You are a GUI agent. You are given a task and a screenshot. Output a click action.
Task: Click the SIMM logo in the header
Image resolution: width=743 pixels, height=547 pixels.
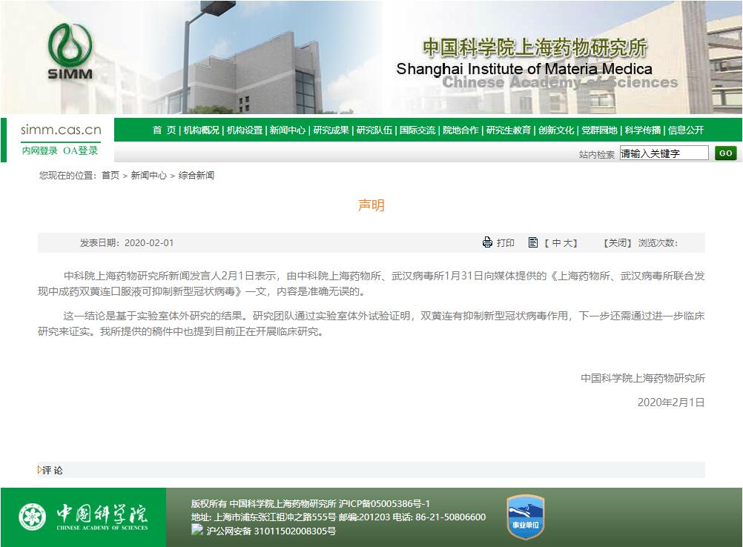[70, 51]
